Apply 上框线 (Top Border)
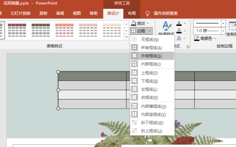 click(x=149, y=73)
